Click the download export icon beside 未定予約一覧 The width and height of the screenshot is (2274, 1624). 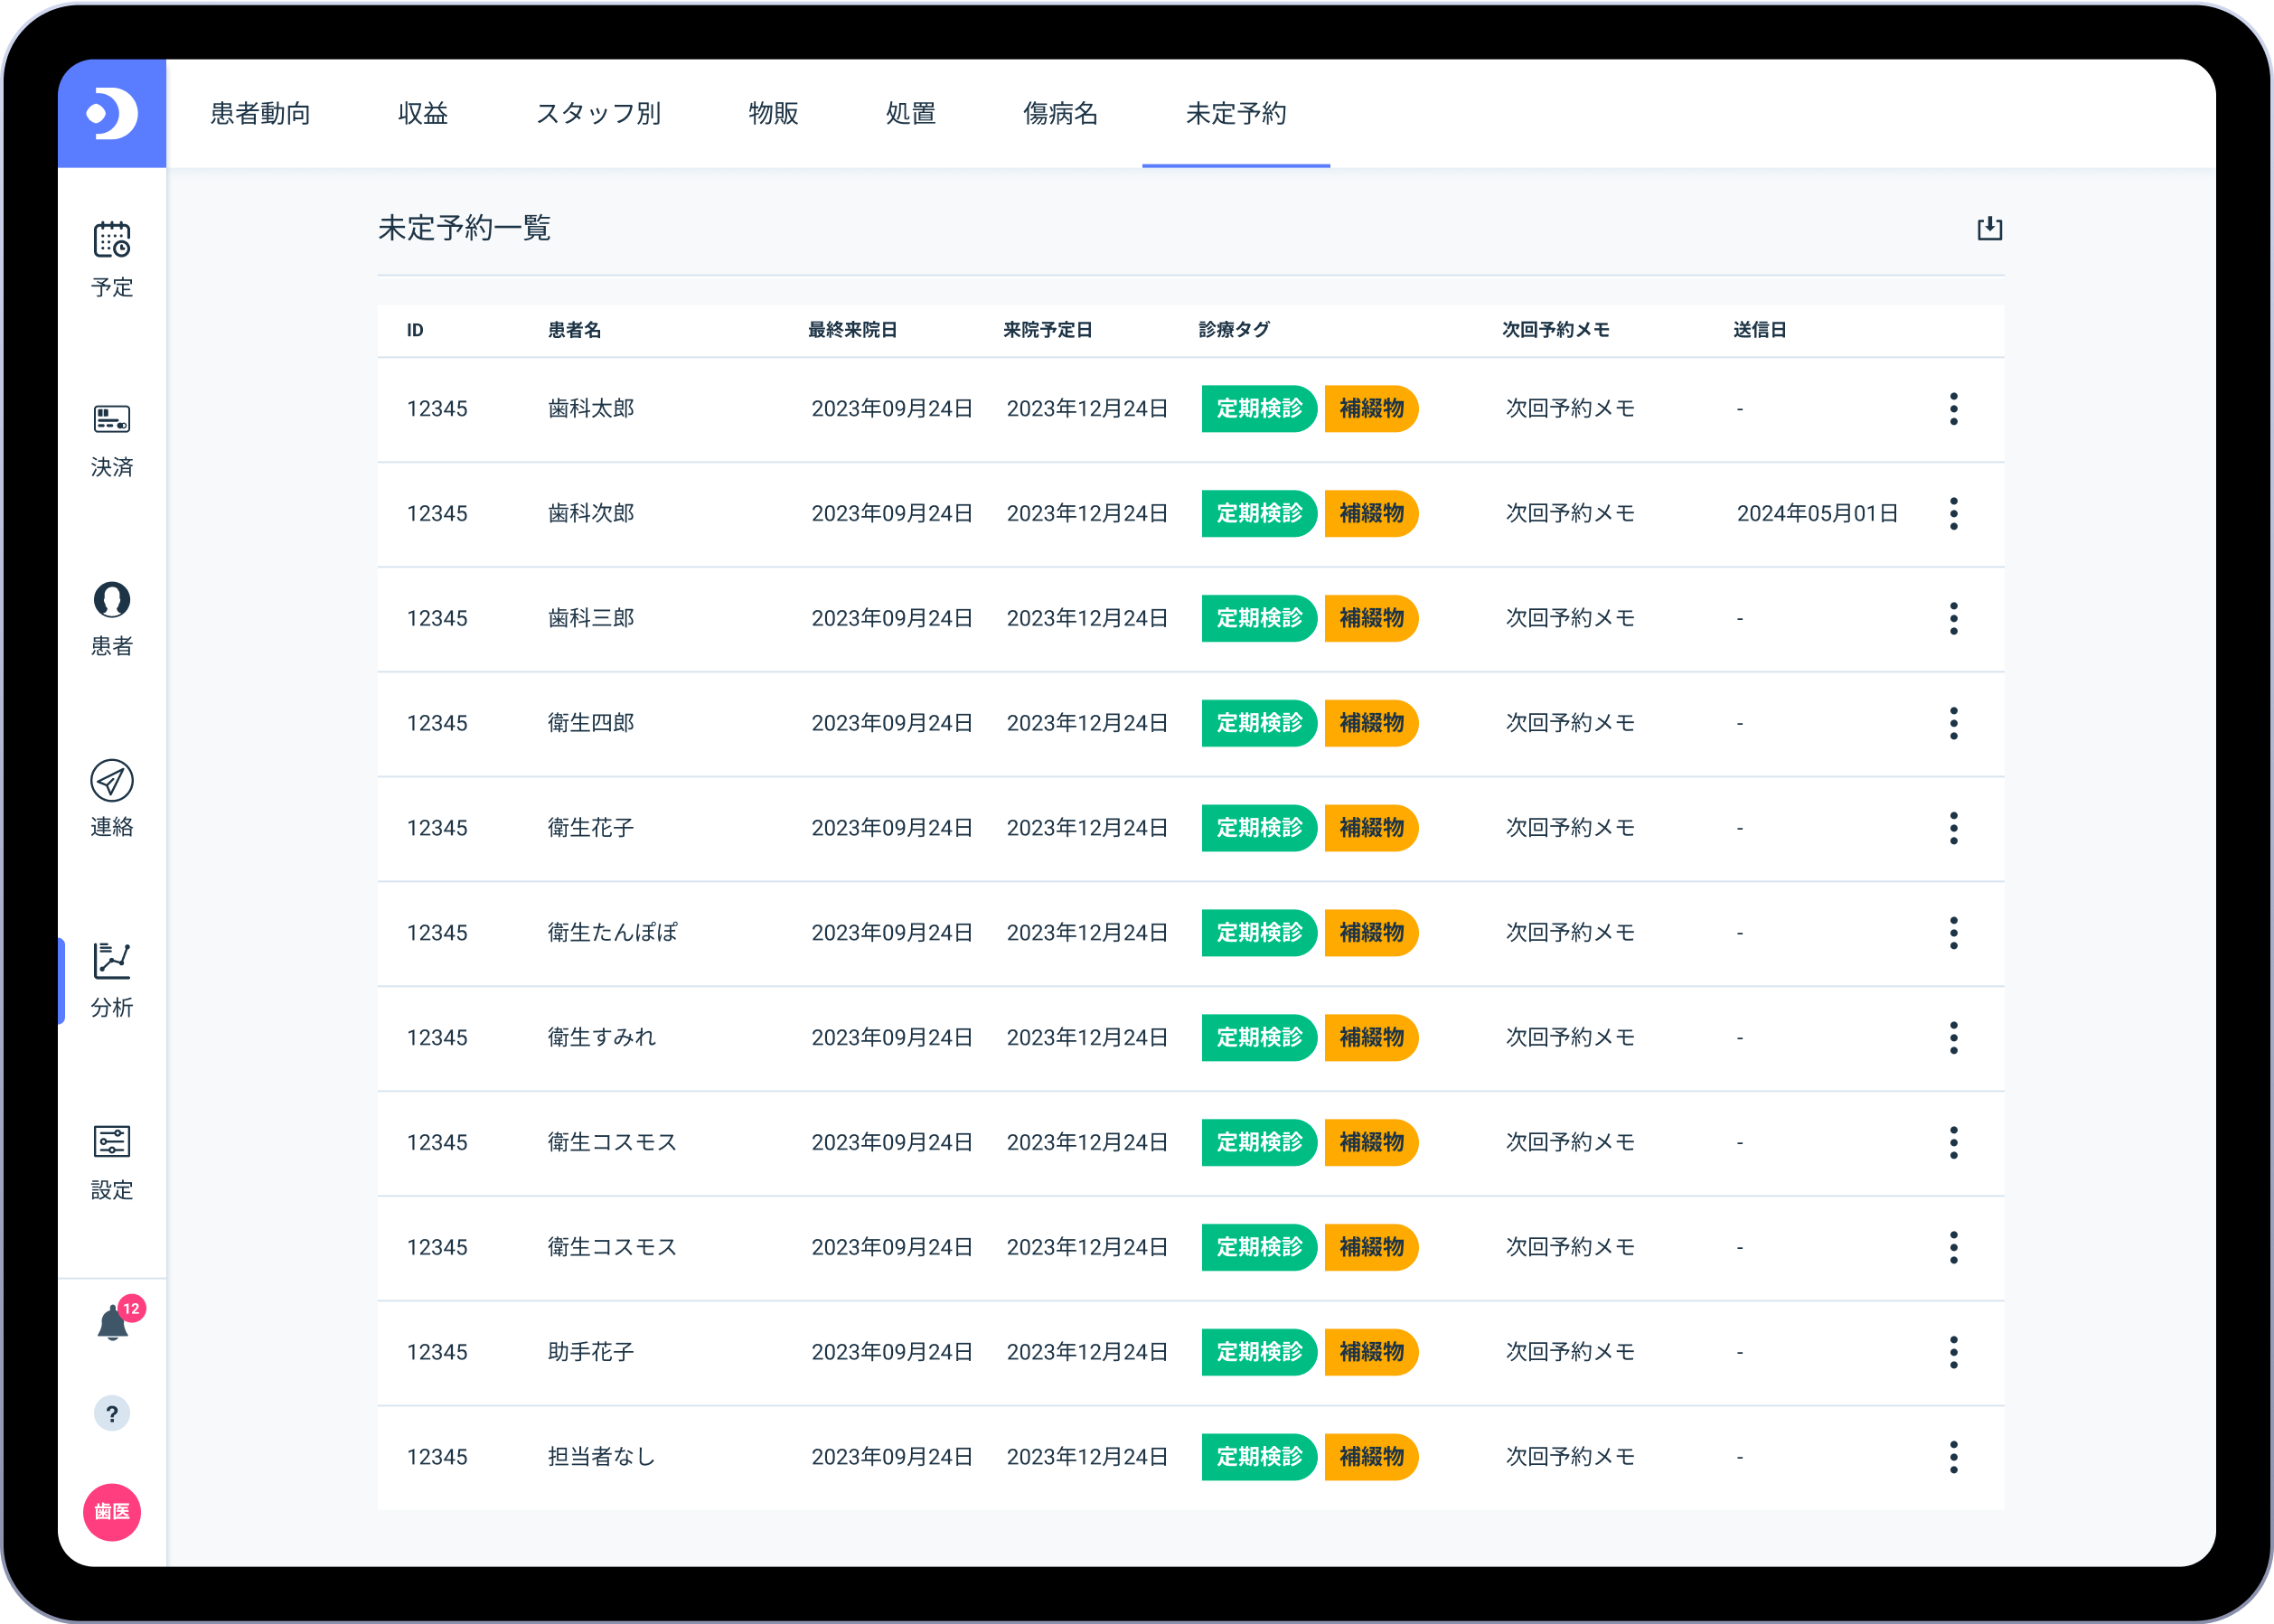coord(1989,228)
